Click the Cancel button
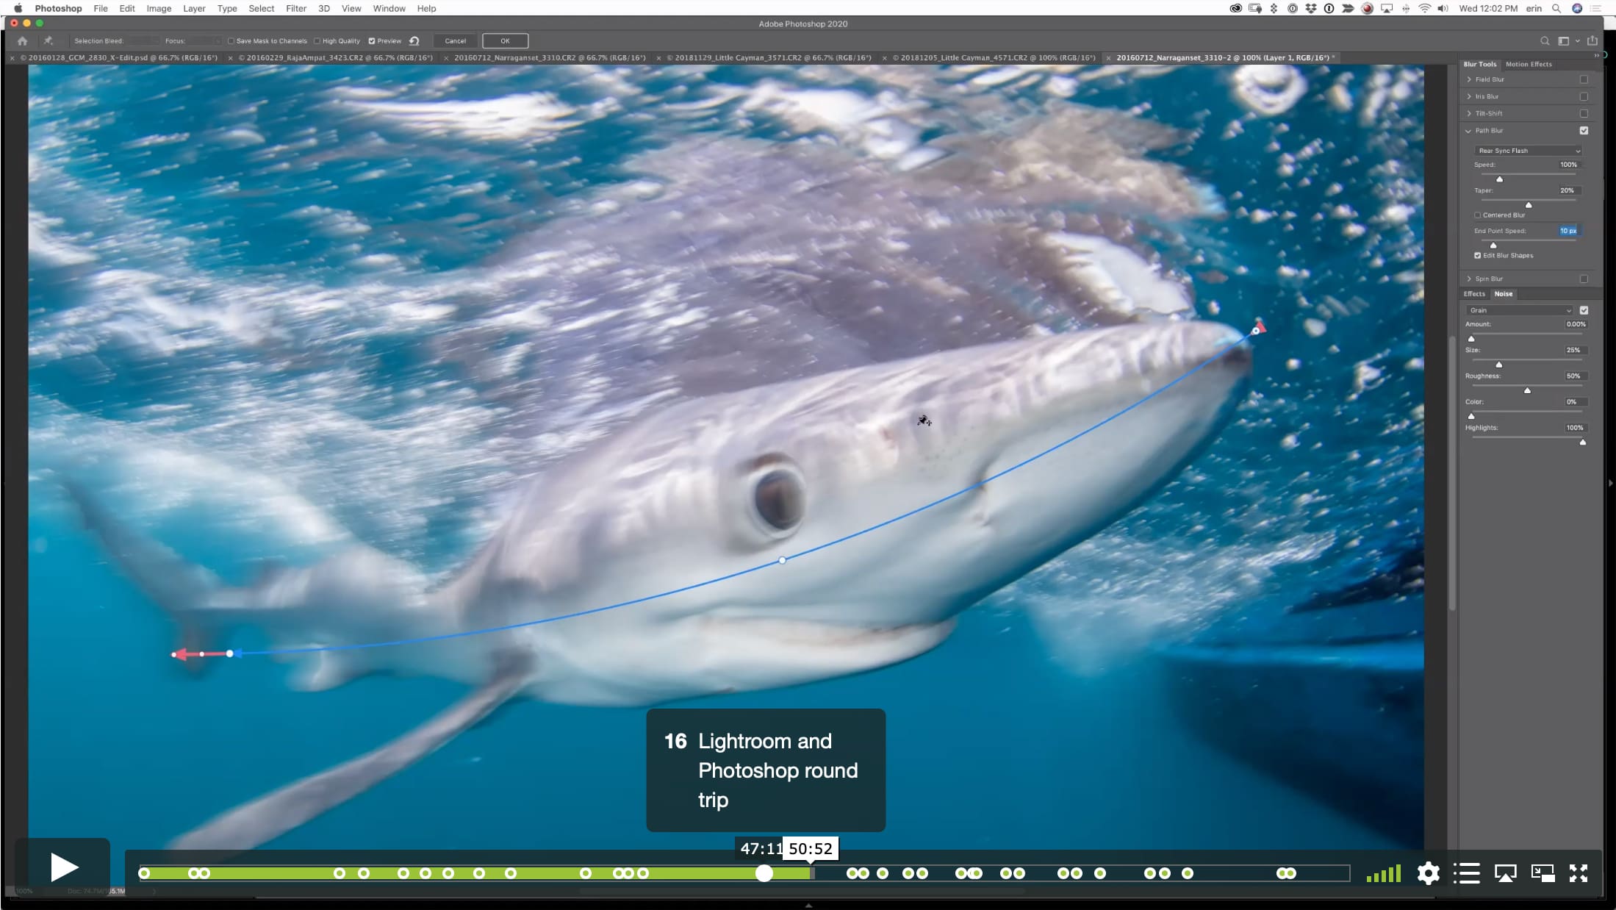The width and height of the screenshot is (1616, 910). [455, 41]
